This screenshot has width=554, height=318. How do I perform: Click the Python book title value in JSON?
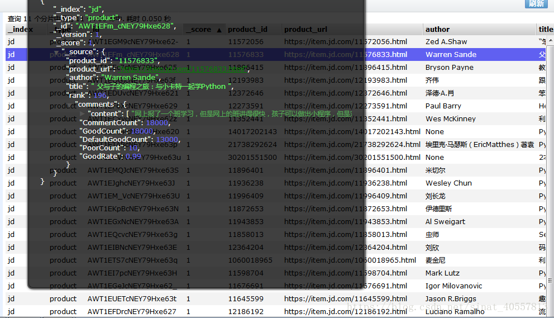(x=161, y=86)
